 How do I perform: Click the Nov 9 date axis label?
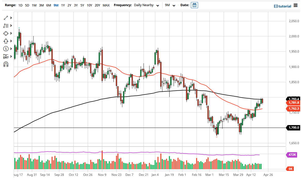pos(102,175)
